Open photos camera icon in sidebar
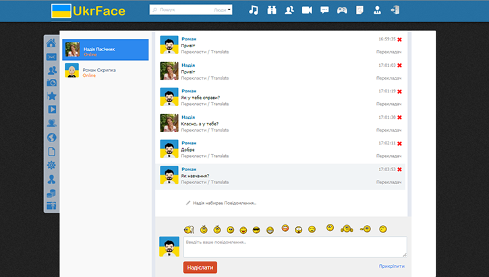 51,83
